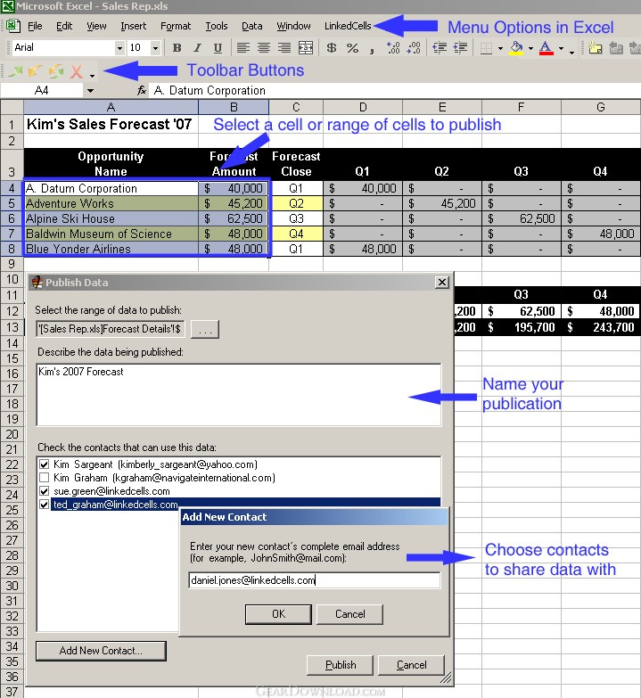Viewport: 641px width, 698px height.
Task: Click the LinkedCells orange subscribe arrow icon
Action: (x=35, y=70)
